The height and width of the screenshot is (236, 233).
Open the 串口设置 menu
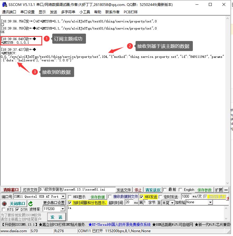tap(27, 12)
